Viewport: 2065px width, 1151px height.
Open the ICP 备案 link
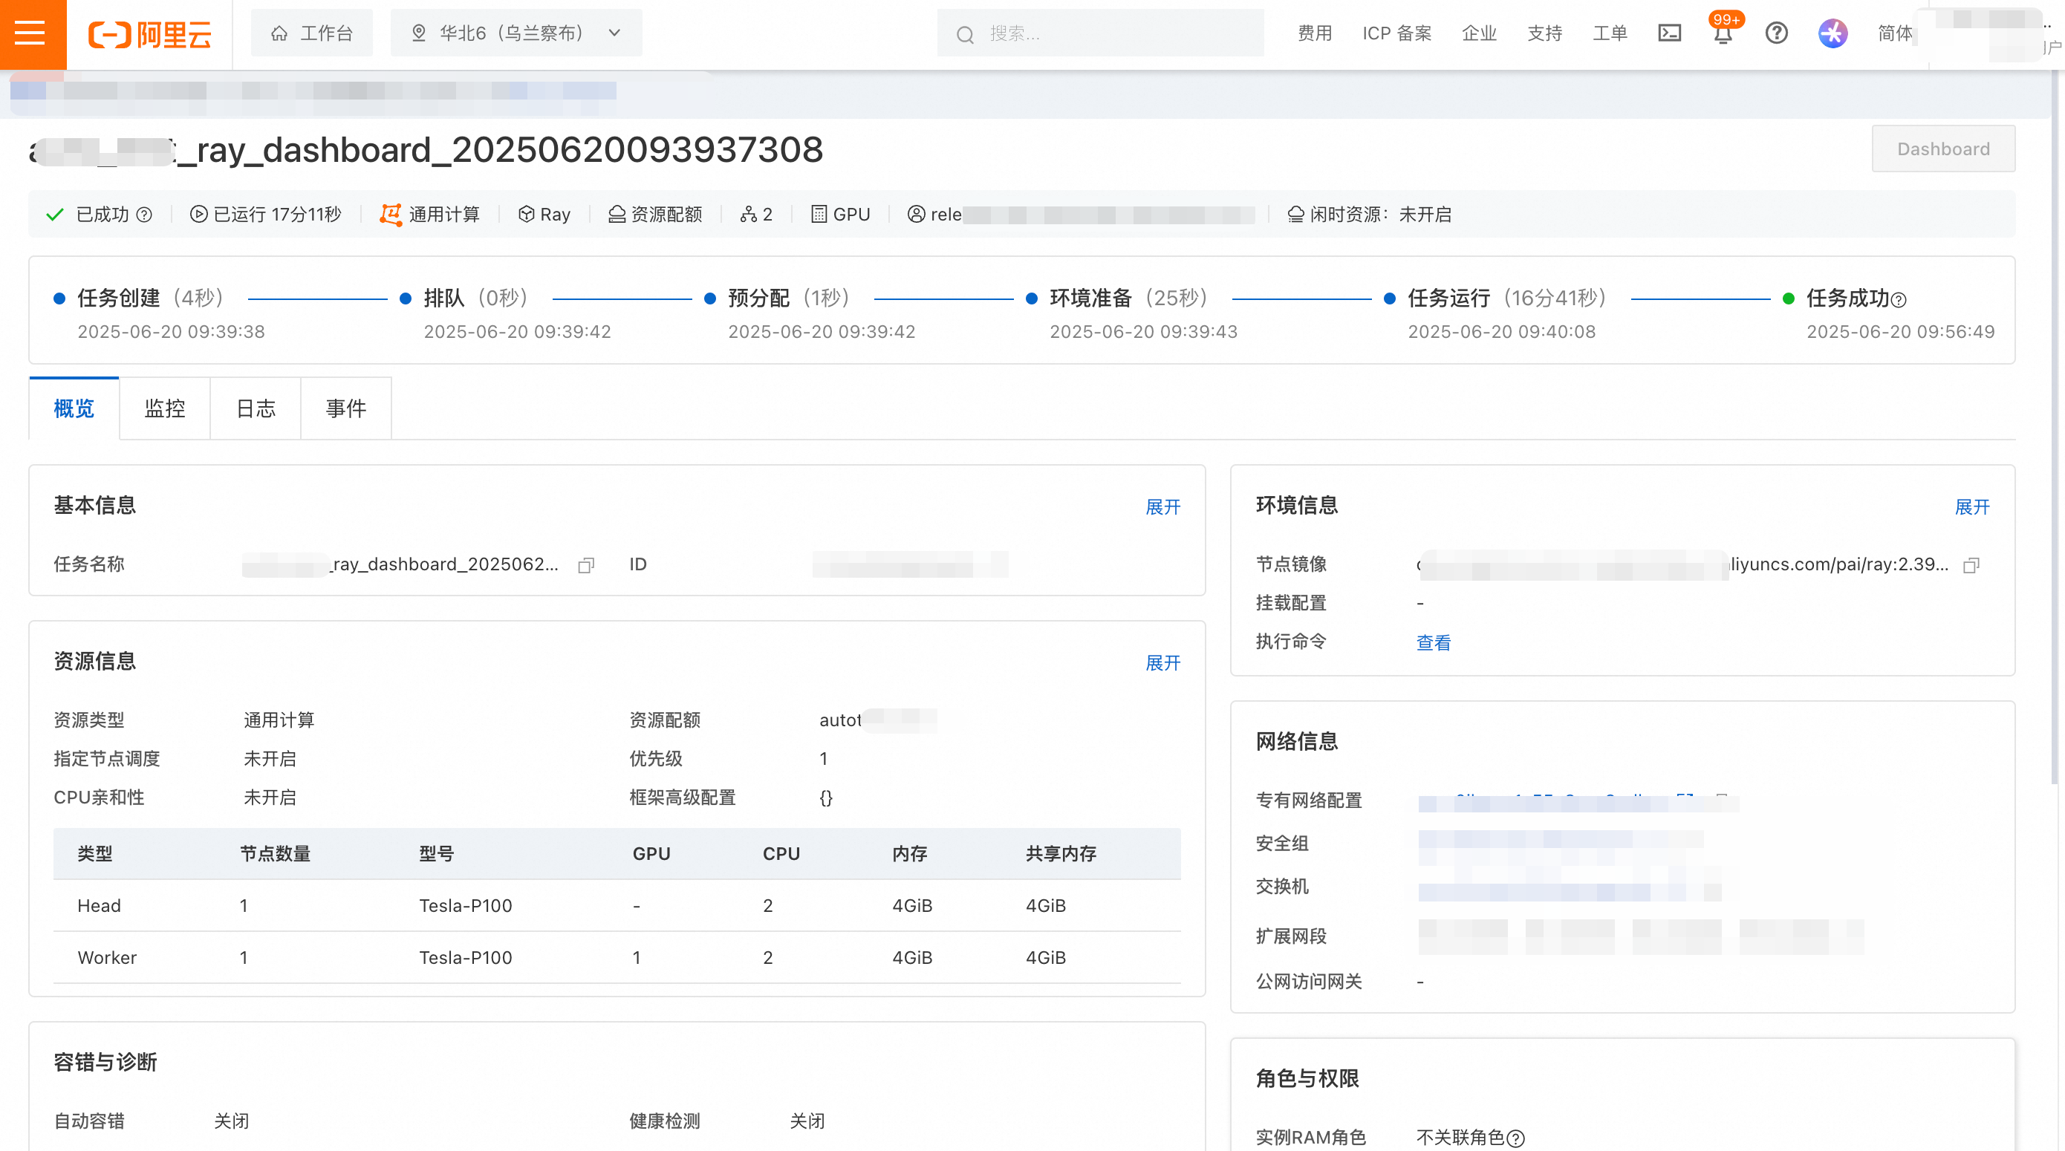pyautogui.click(x=1396, y=33)
